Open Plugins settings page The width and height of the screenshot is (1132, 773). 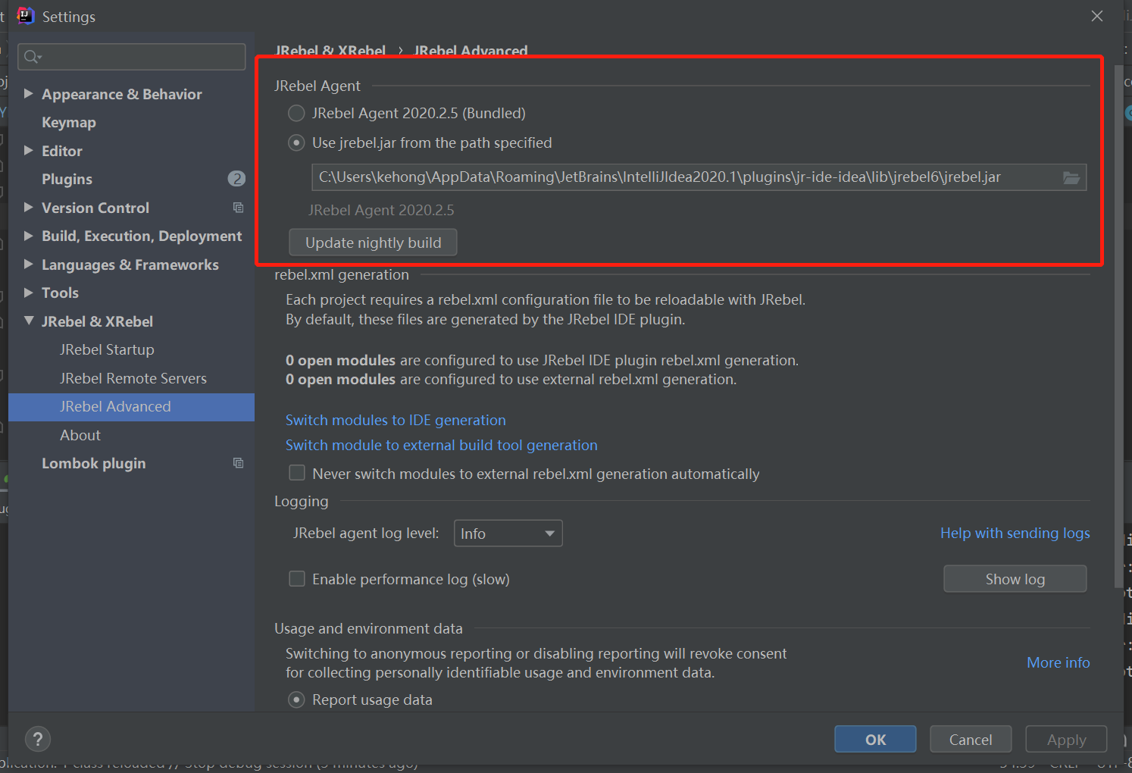pos(67,179)
